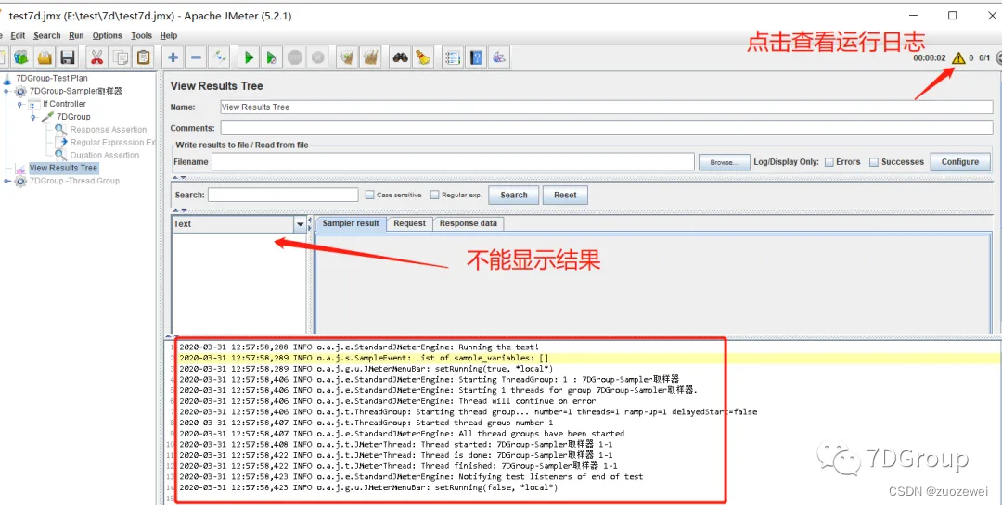Click the grey Shutdown icon

tap(317, 57)
